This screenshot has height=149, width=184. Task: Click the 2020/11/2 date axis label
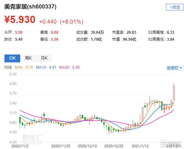point(20,146)
